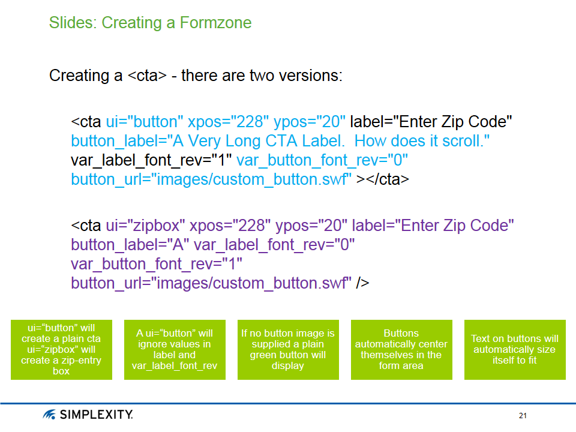Click the 'plain green button will display' box

pos(288,349)
